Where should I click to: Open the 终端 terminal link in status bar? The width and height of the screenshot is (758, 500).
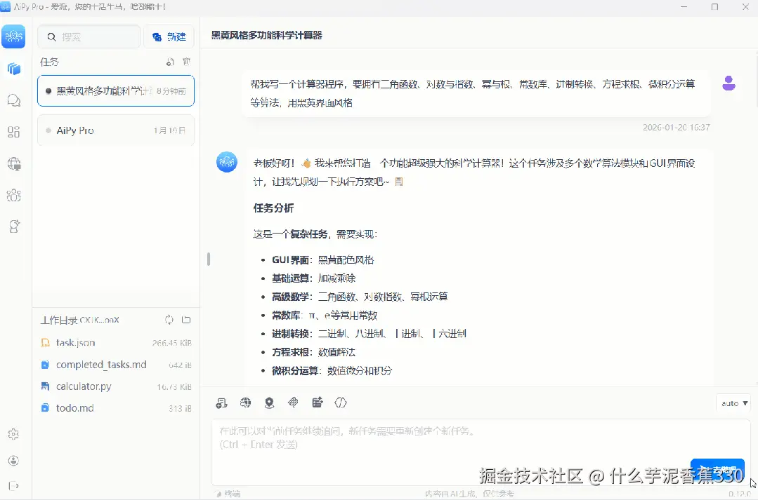point(228,494)
